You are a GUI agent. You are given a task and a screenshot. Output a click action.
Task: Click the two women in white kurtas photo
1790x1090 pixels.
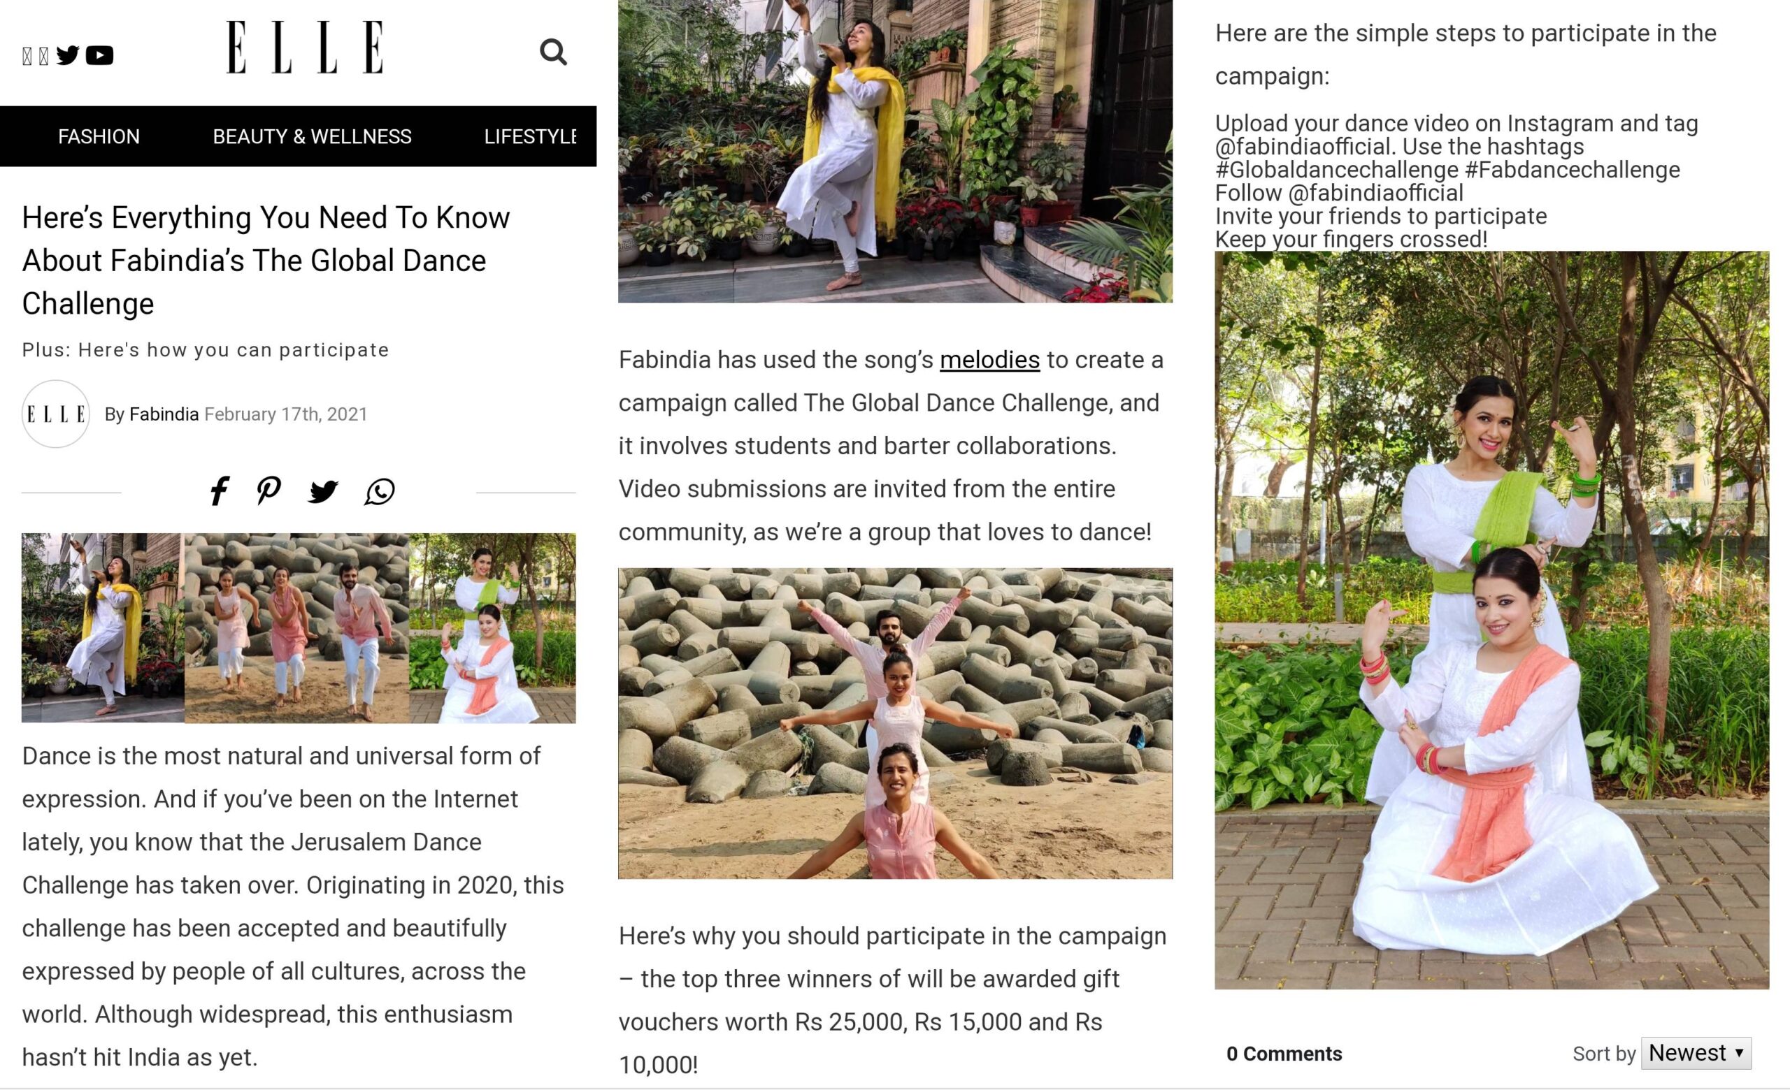point(1492,620)
